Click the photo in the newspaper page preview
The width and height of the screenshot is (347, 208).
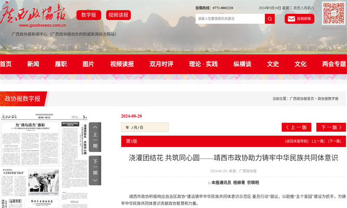(x=43, y=181)
